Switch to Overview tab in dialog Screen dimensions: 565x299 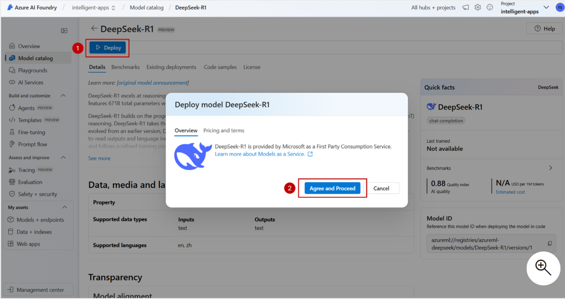tap(186, 131)
